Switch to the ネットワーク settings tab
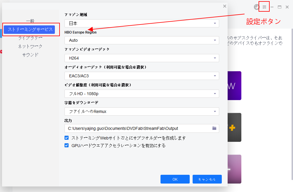This screenshot has width=293, height=192. (30, 46)
